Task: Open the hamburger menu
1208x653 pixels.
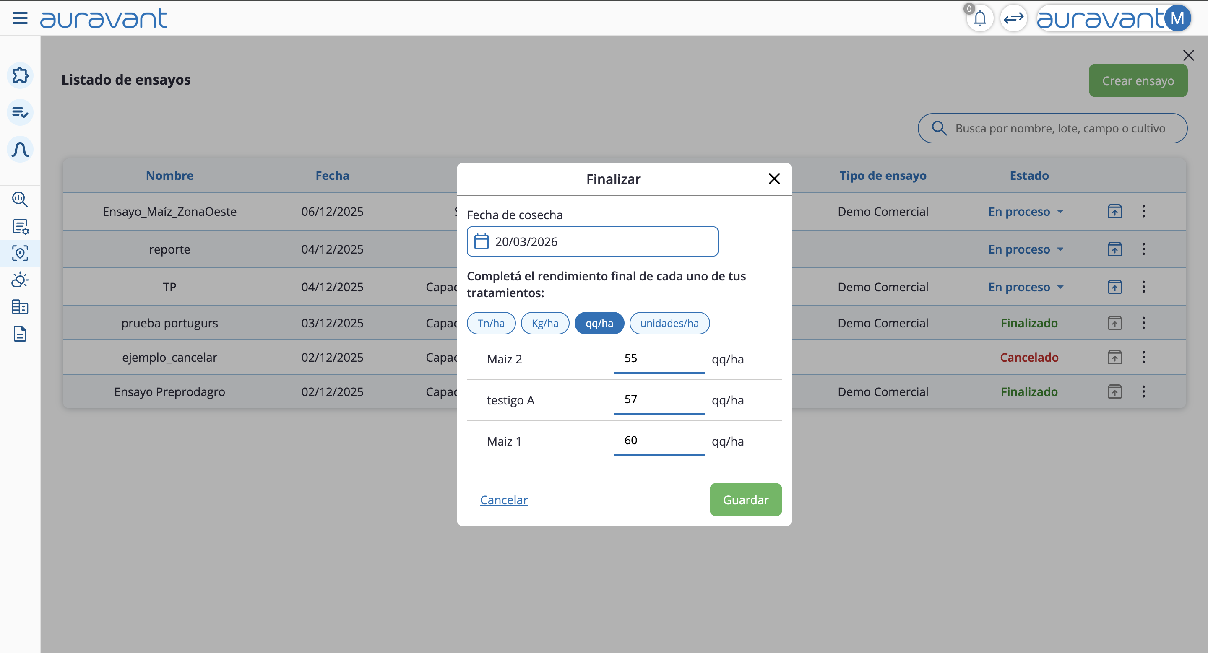Action: pyautogui.click(x=20, y=18)
